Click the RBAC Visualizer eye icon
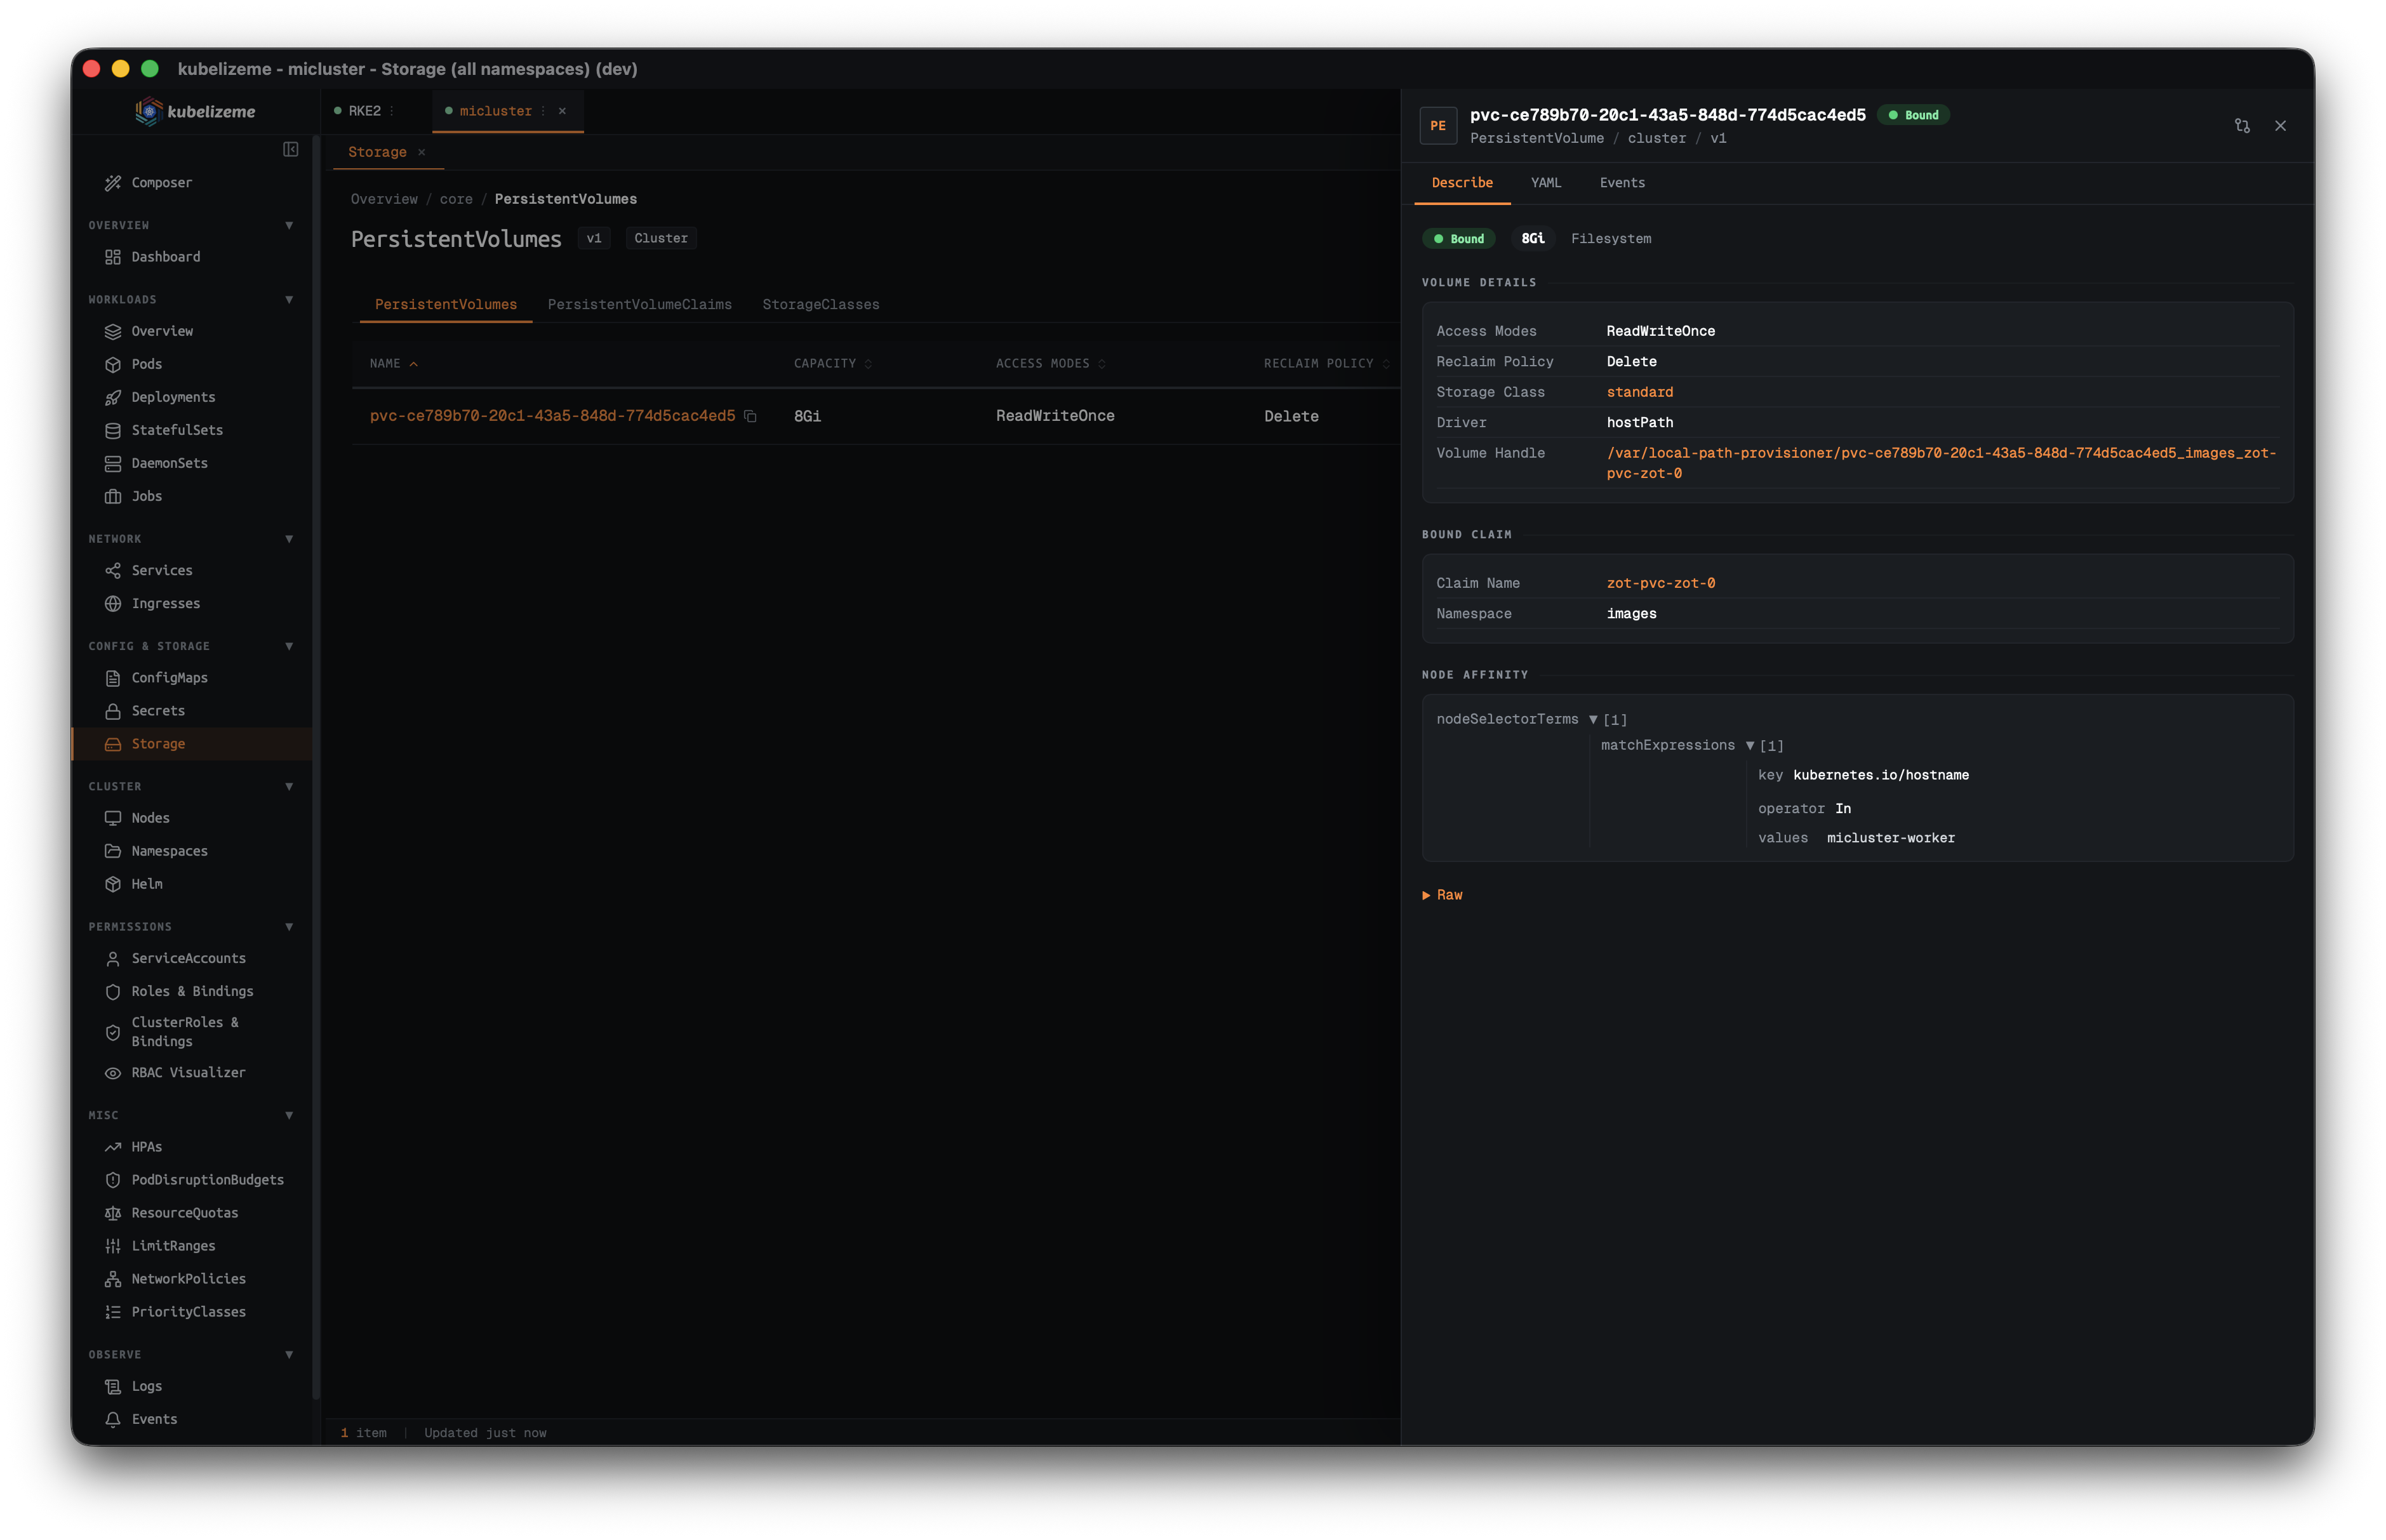This screenshot has height=1540, width=2386. [x=113, y=1072]
